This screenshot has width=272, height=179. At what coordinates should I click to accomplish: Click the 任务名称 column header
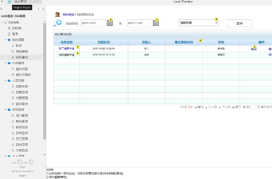(67, 42)
